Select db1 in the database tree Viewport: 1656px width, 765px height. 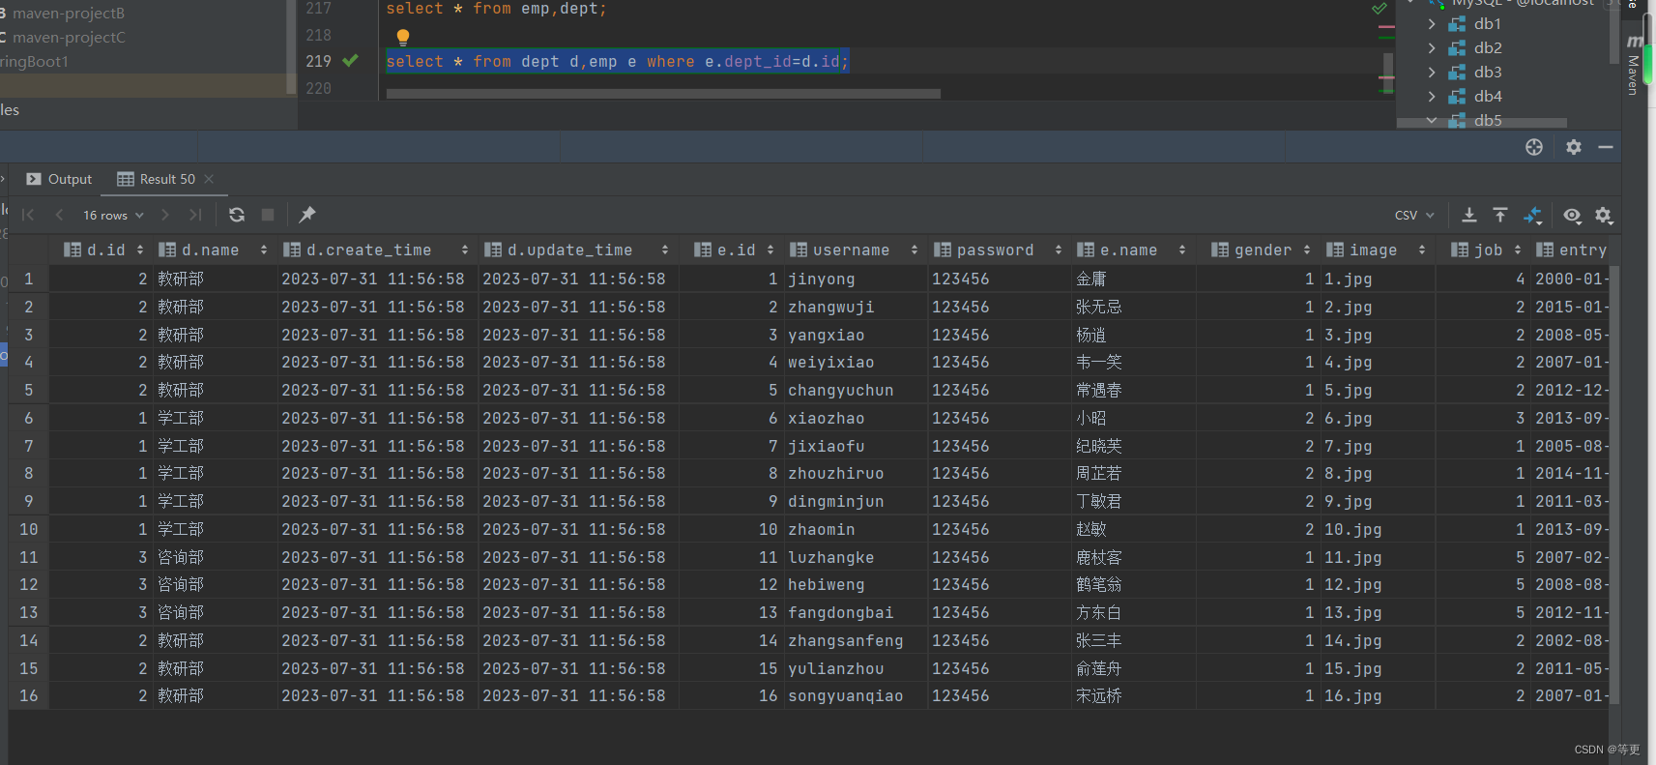click(1487, 23)
